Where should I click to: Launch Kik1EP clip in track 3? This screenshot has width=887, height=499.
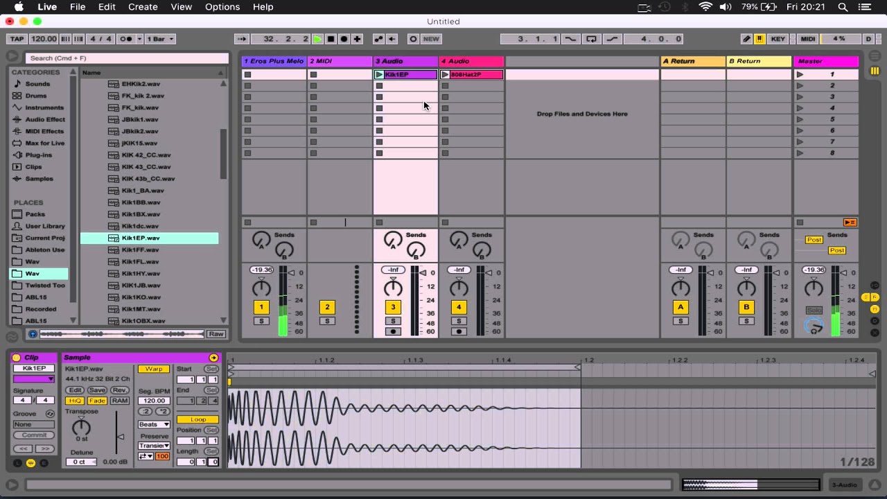pos(379,74)
